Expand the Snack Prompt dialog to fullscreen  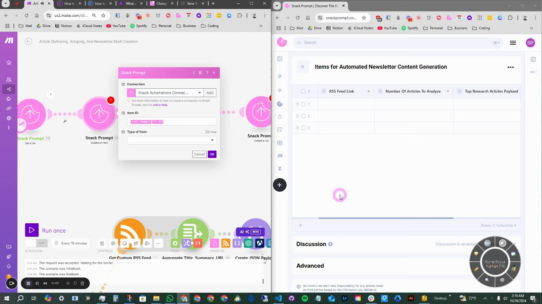click(x=200, y=73)
